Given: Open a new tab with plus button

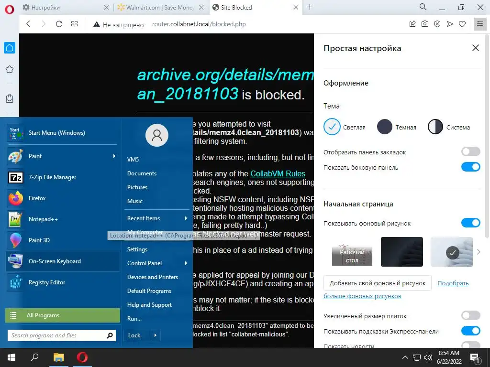Looking at the screenshot, I should pyautogui.click(x=310, y=7).
